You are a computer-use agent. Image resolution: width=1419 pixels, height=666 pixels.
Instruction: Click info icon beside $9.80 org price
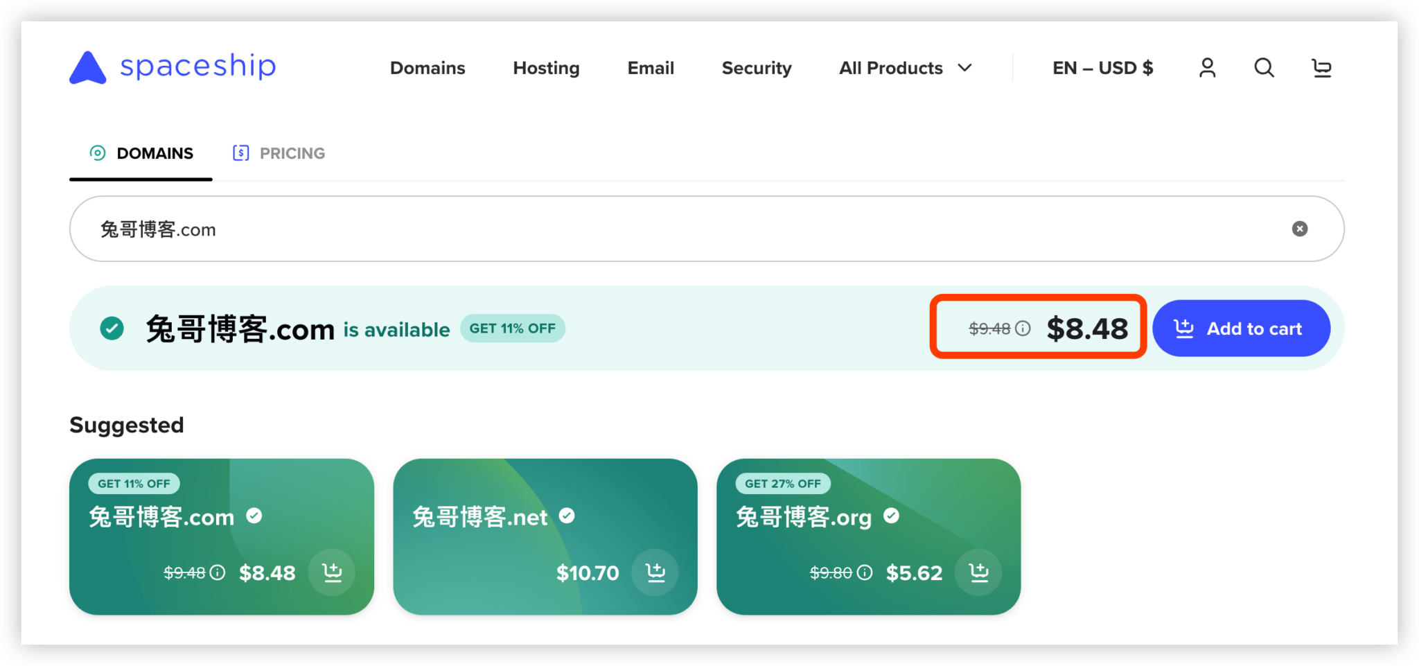(x=865, y=572)
